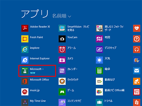
Task: Open the ゲーム Xbox controller icon
Action: 62,92
